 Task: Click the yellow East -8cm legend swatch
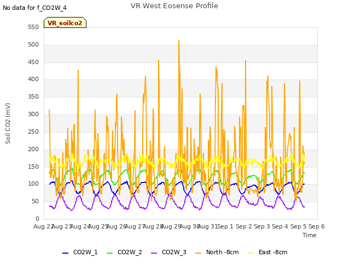(x=251, y=253)
